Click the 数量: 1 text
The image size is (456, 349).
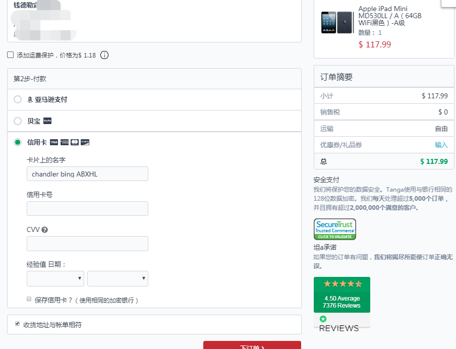370,33
